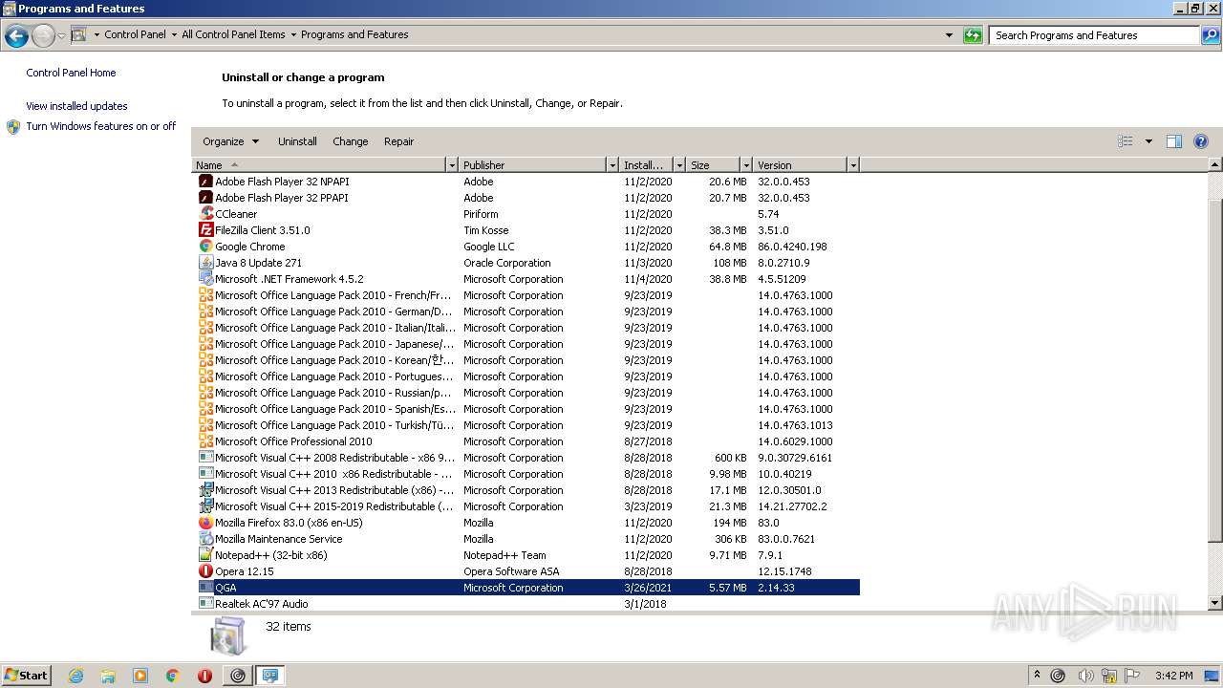The width and height of the screenshot is (1223, 688).
Task: Click the Uninstall toolbar command
Action: (x=297, y=141)
